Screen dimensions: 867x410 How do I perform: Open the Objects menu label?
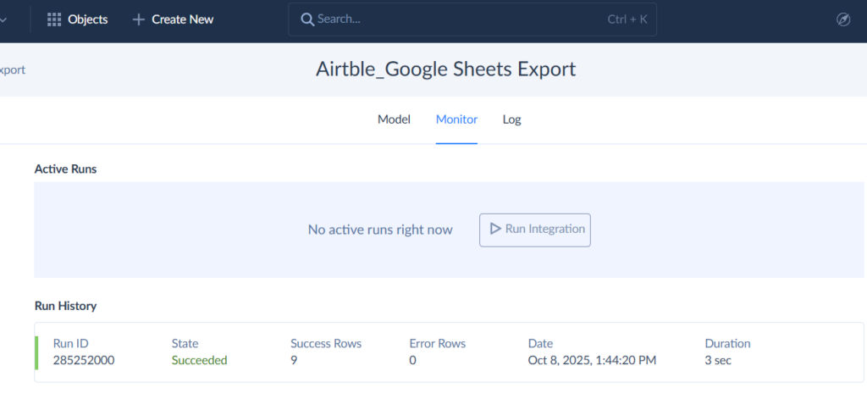tap(88, 19)
